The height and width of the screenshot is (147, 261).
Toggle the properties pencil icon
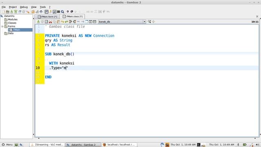coord(51,12)
